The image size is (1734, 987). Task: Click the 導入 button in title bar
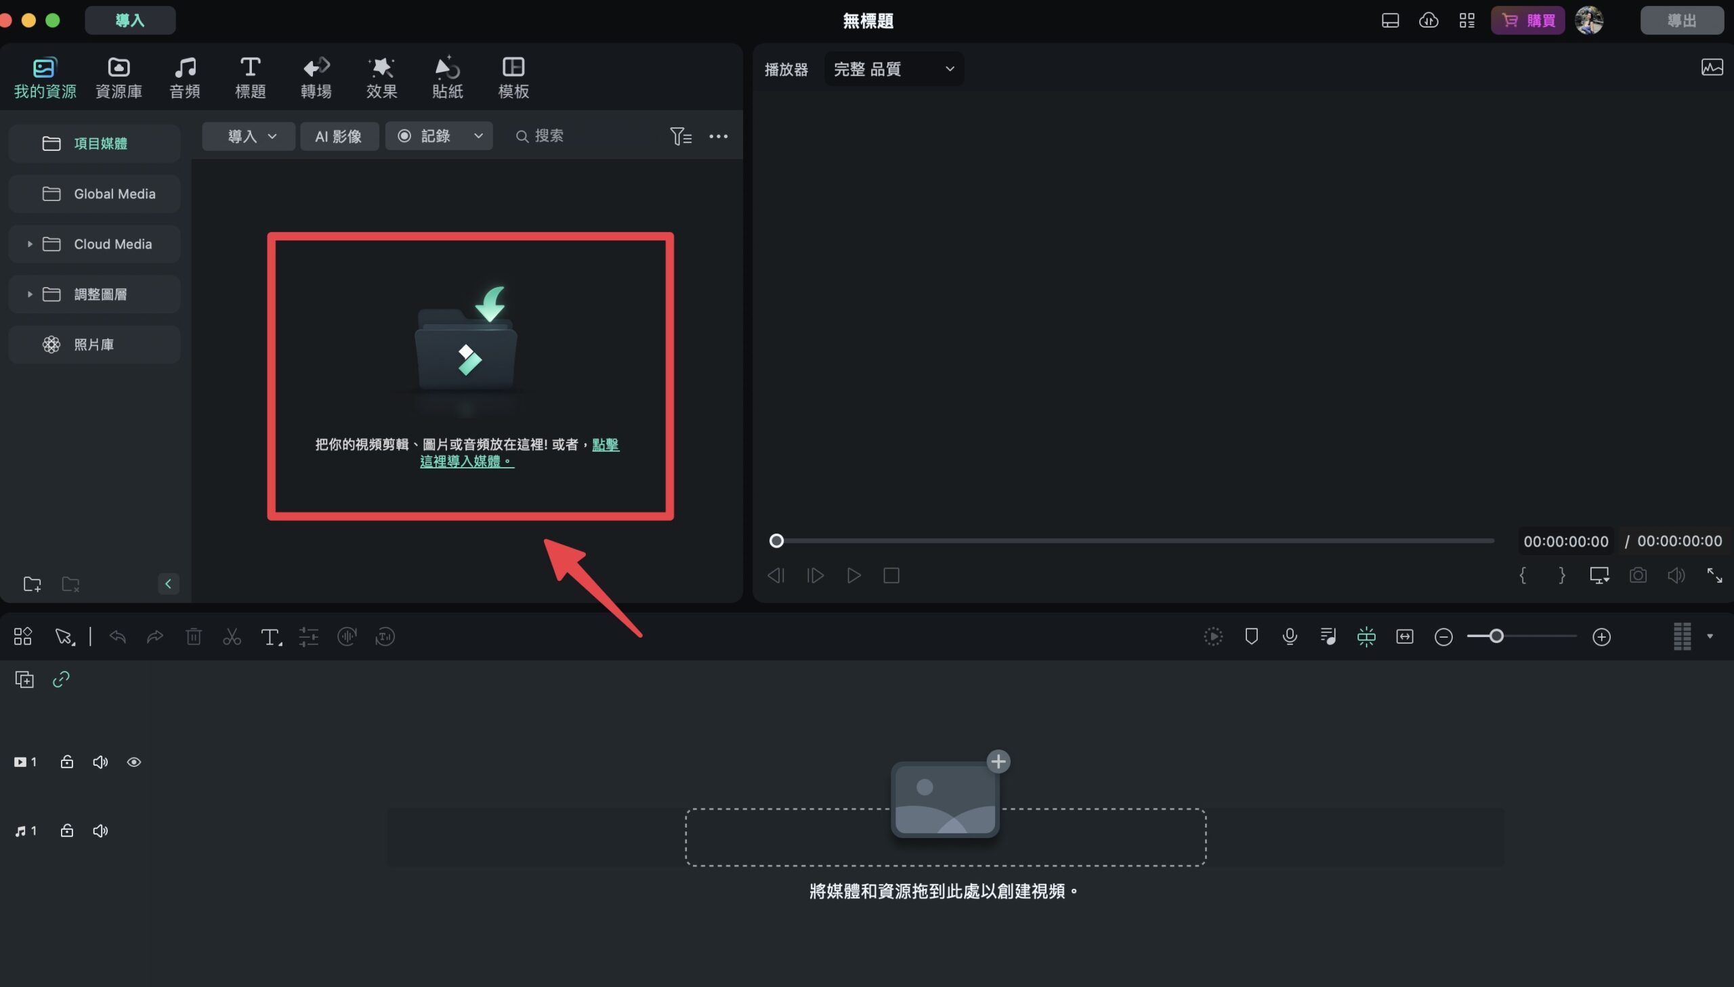click(x=129, y=20)
